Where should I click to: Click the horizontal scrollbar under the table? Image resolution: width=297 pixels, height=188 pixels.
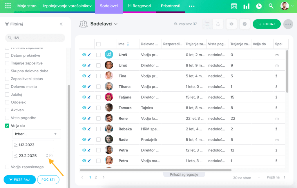click(155, 170)
